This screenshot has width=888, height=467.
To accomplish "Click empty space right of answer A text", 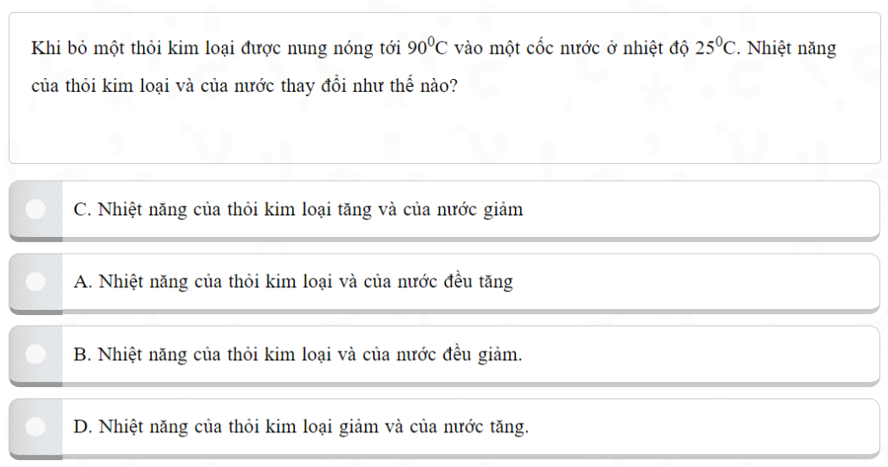I will [x=694, y=281].
